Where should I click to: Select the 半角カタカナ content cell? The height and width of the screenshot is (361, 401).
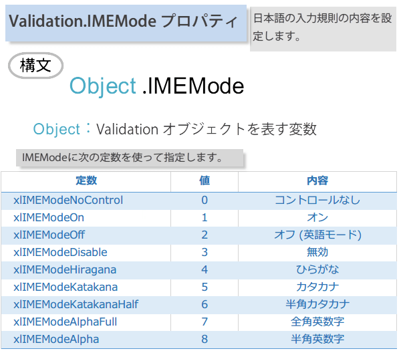tap(317, 304)
